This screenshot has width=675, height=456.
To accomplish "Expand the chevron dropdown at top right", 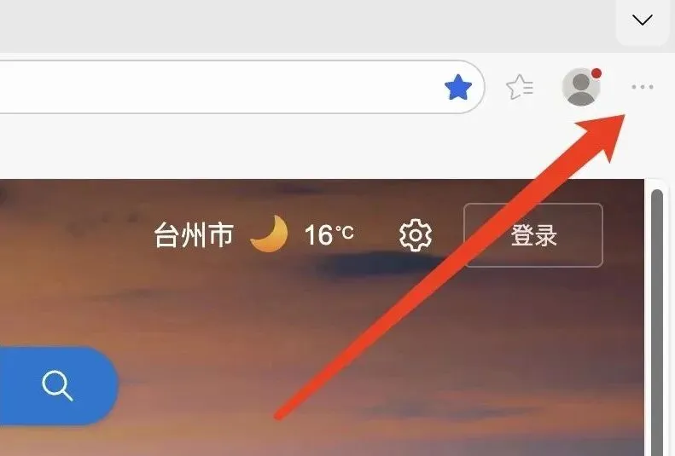I will tap(643, 20).
